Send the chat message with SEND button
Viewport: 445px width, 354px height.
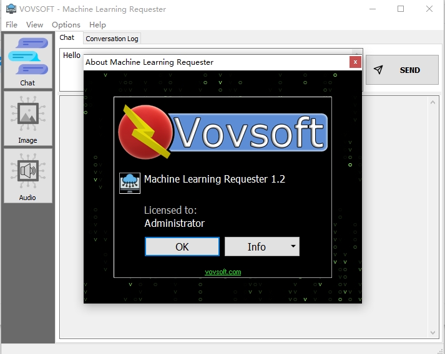point(402,70)
